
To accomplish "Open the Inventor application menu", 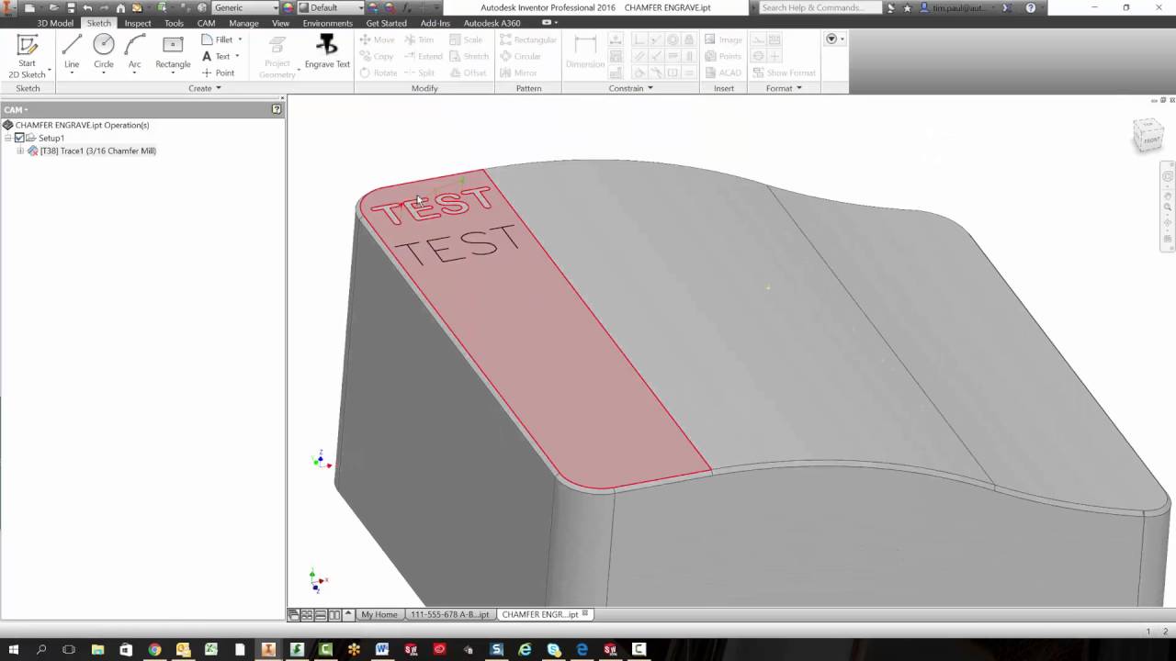I will (9, 7).
